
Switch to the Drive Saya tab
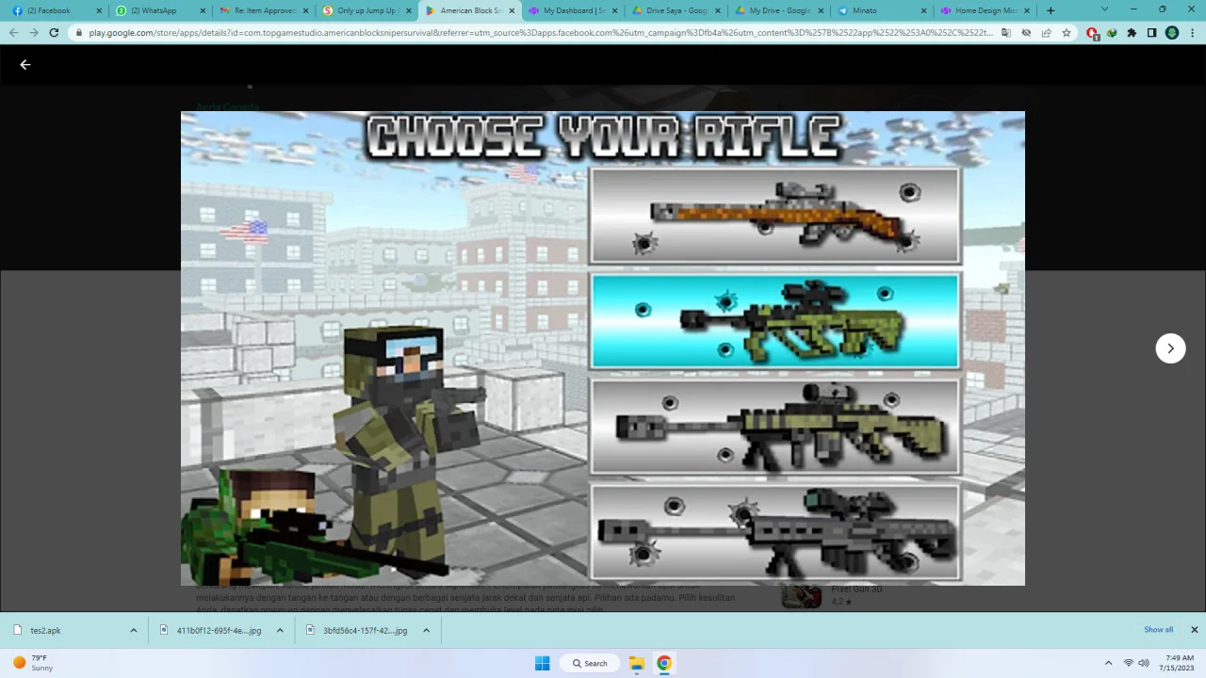[x=675, y=10]
